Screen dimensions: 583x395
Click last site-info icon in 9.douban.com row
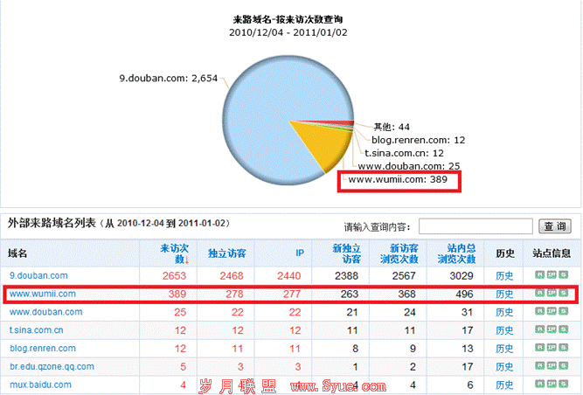[564, 274]
